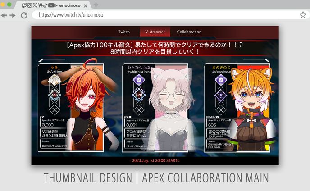Select the Twitch tab in thumbnail
310x191 pixels.
(124, 32)
